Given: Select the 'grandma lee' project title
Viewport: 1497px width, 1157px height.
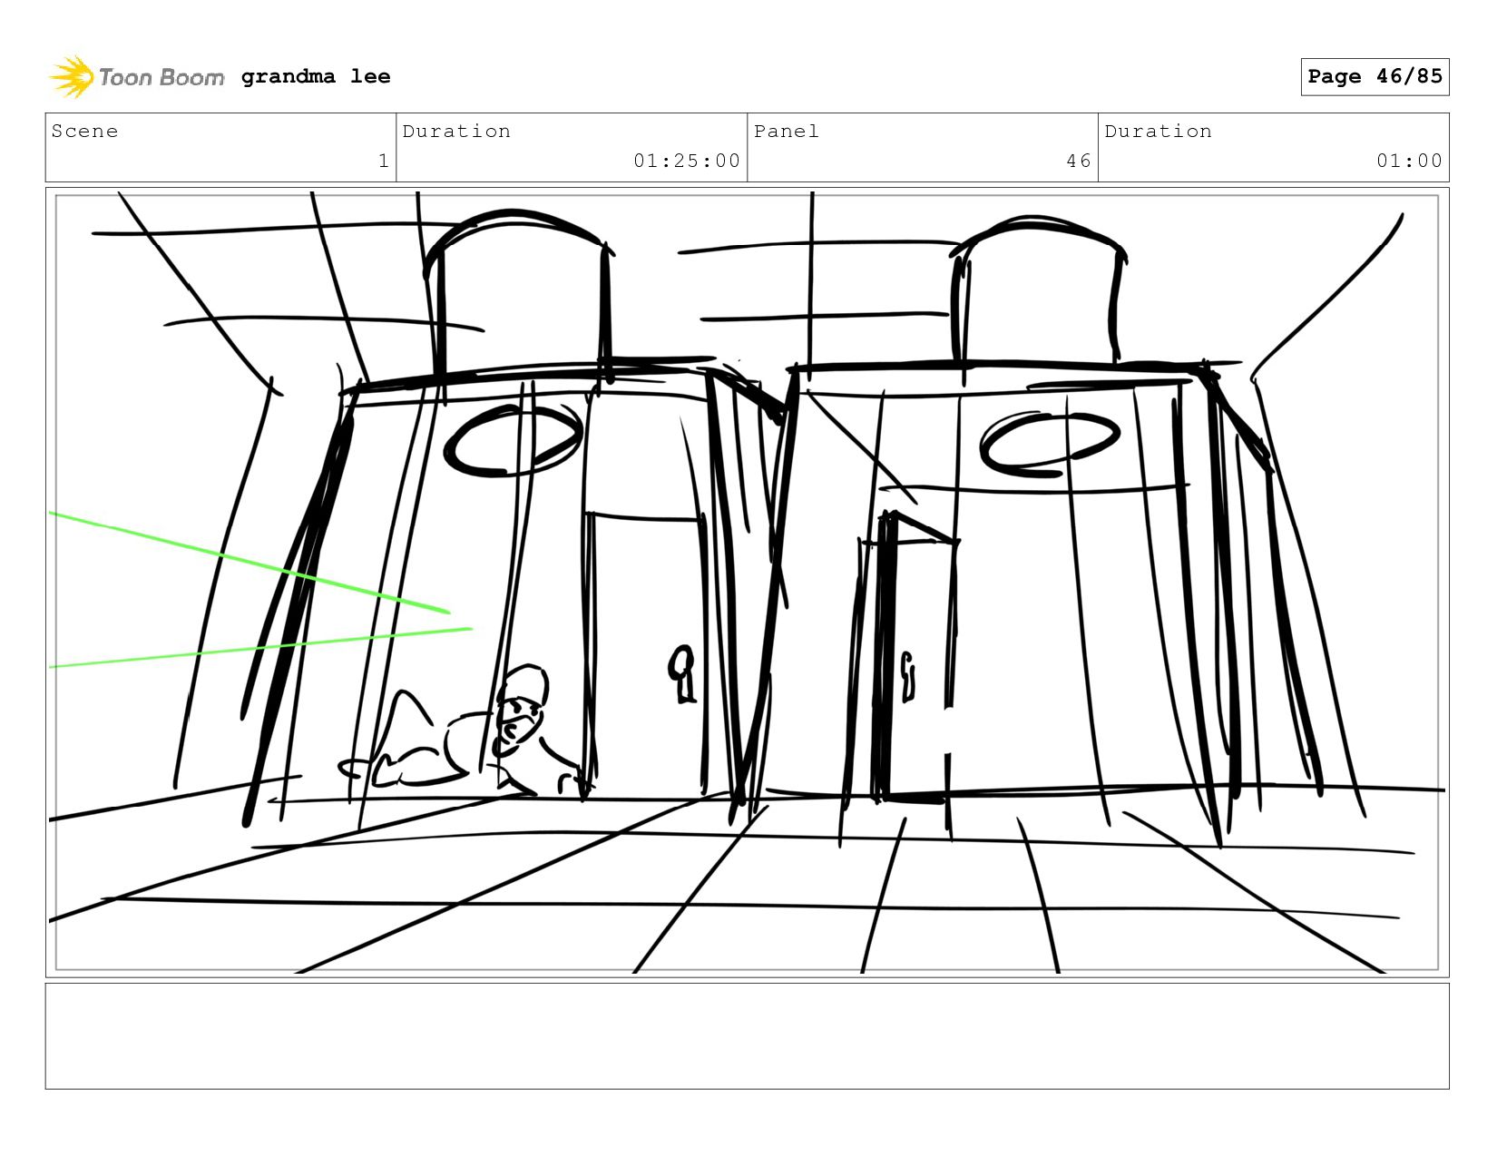Looking at the screenshot, I should pos(316,76).
